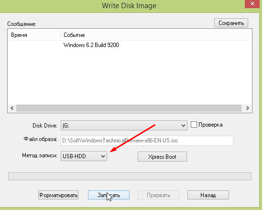This screenshot has height=211, width=263.
Task: Click the USB-HDD dropdown chevron arrow
Action: [x=103, y=156]
